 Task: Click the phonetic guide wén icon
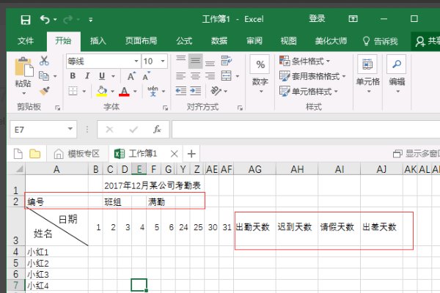click(153, 91)
